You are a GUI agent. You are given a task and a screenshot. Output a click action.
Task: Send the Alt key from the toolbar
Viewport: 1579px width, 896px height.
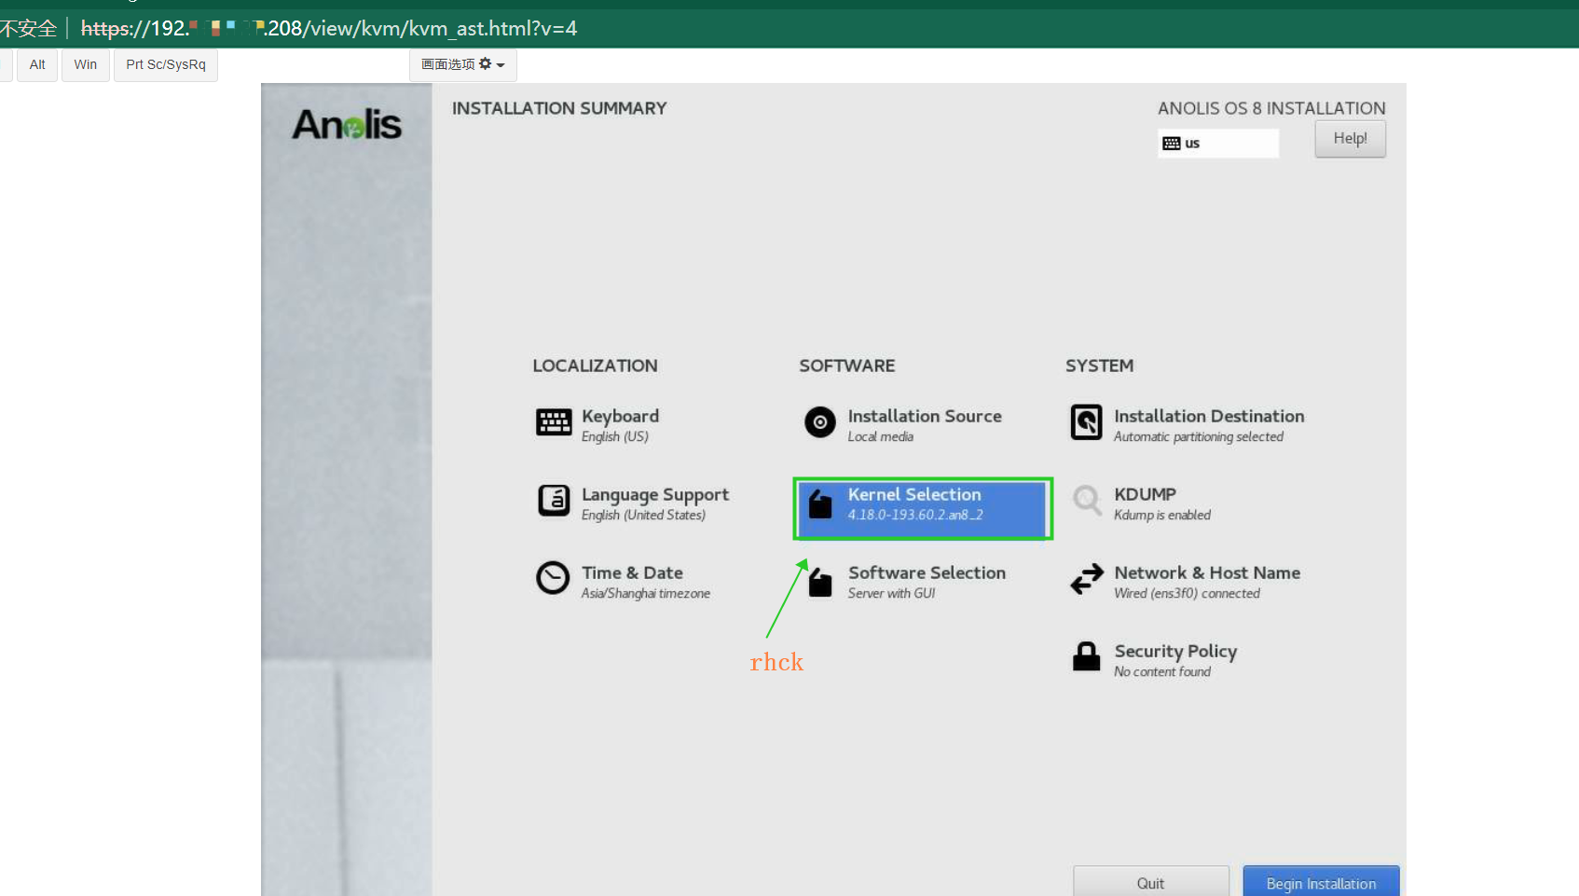[x=37, y=64]
